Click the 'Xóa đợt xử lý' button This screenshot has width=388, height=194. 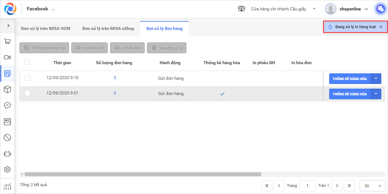167,48
